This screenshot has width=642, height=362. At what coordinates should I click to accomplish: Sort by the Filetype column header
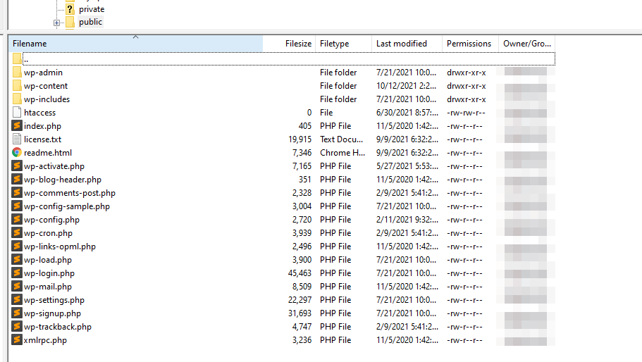(x=343, y=44)
